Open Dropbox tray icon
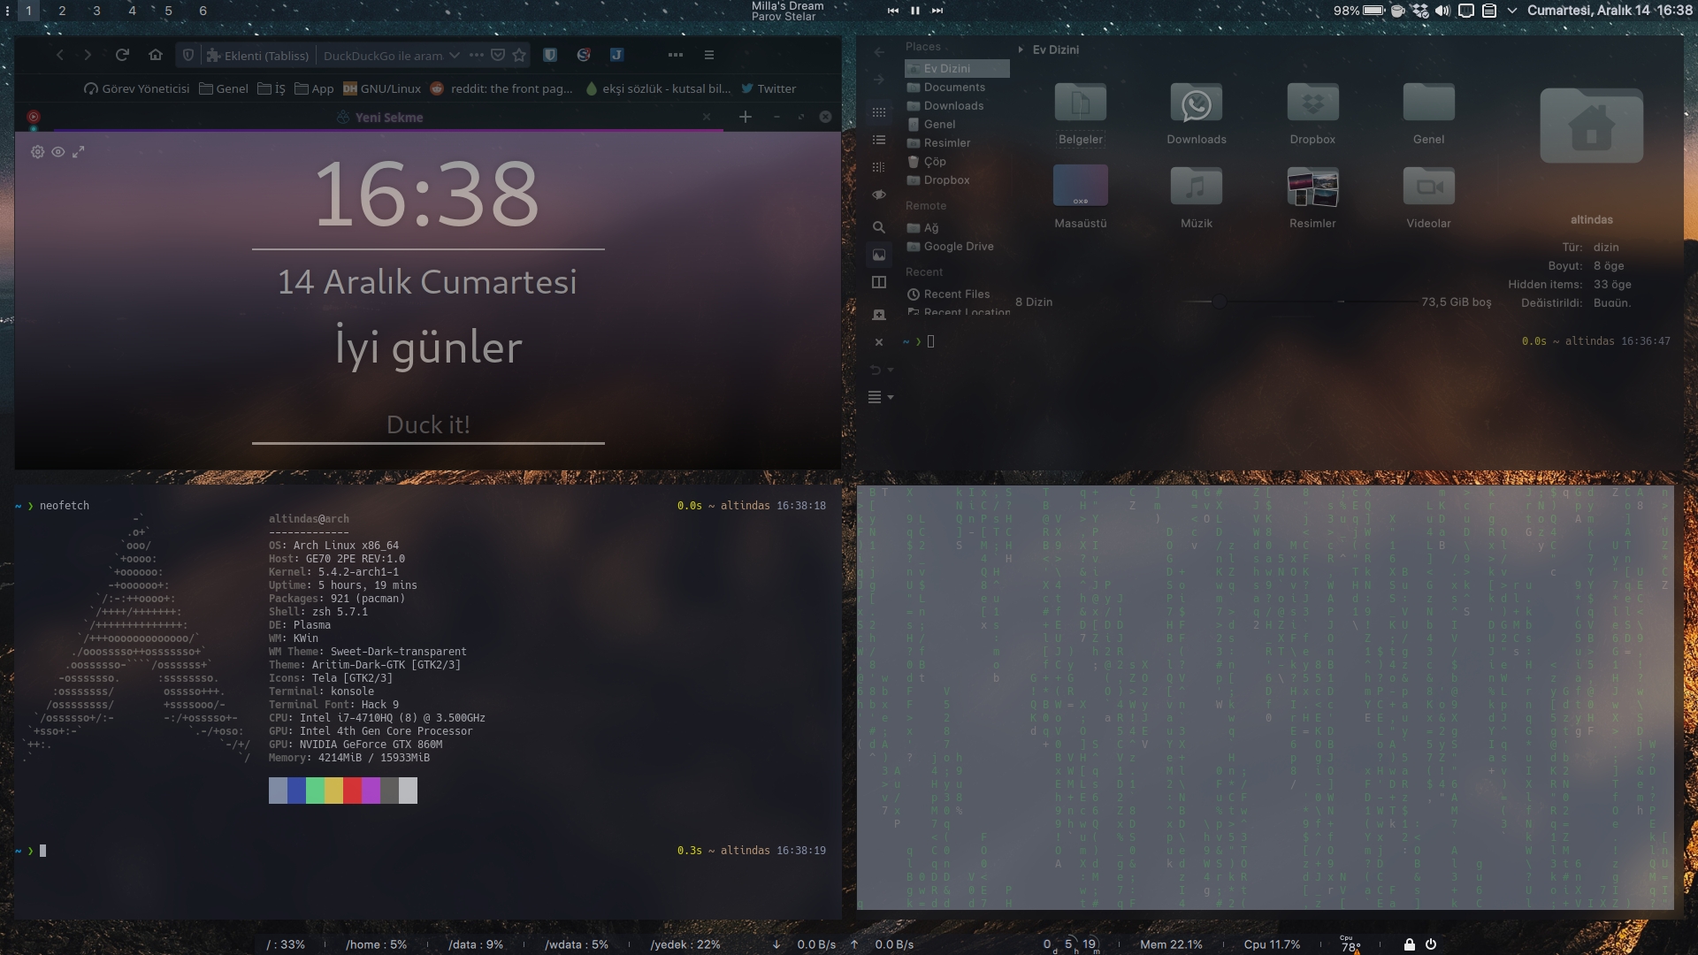The height and width of the screenshot is (955, 1698). pyautogui.click(x=1420, y=11)
